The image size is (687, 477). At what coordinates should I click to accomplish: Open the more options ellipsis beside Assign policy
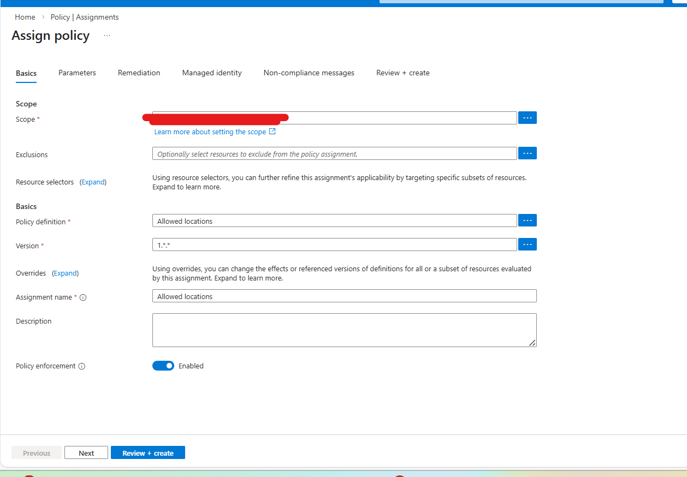click(x=107, y=36)
